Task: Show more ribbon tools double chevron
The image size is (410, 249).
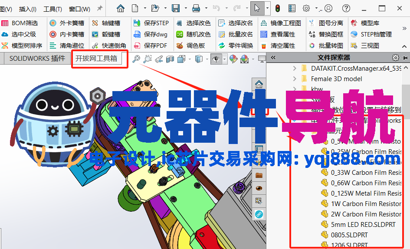Action: click(404, 28)
